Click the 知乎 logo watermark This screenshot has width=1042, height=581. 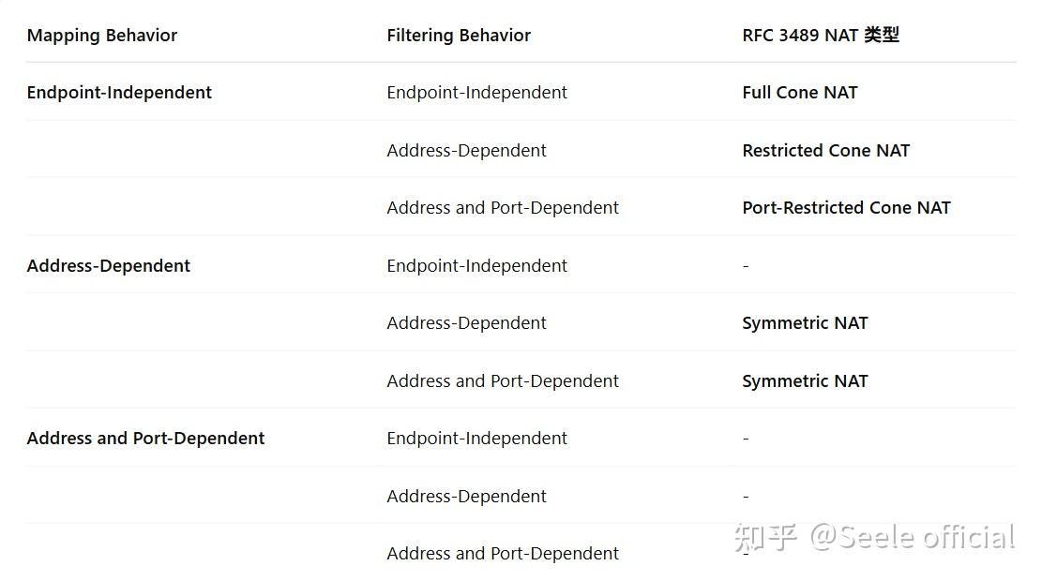click(x=765, y=538)
